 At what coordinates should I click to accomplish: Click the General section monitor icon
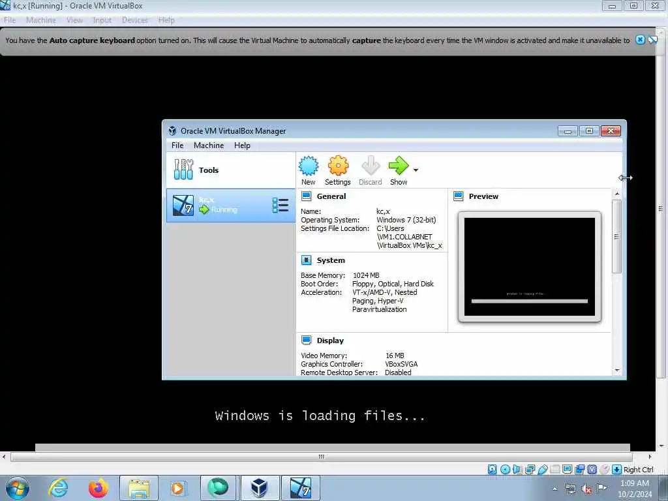pos(307,196)
